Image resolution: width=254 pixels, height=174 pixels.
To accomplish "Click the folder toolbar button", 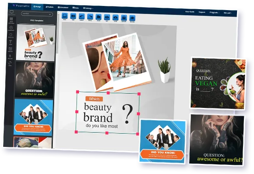I will 98,17.
